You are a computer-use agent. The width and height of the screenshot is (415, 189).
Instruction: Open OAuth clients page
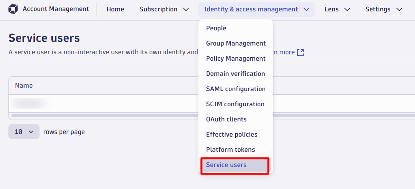(226, 119)
